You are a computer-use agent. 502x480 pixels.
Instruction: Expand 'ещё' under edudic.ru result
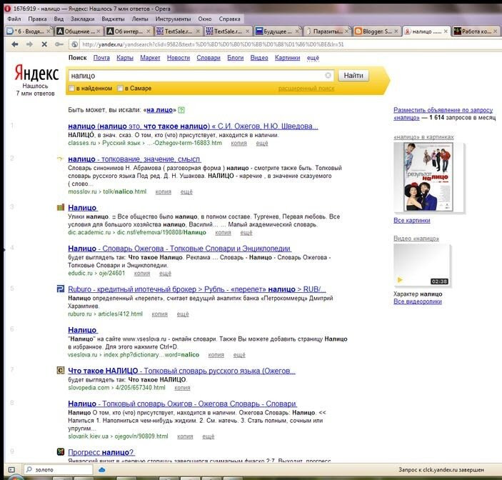(165, 274)
